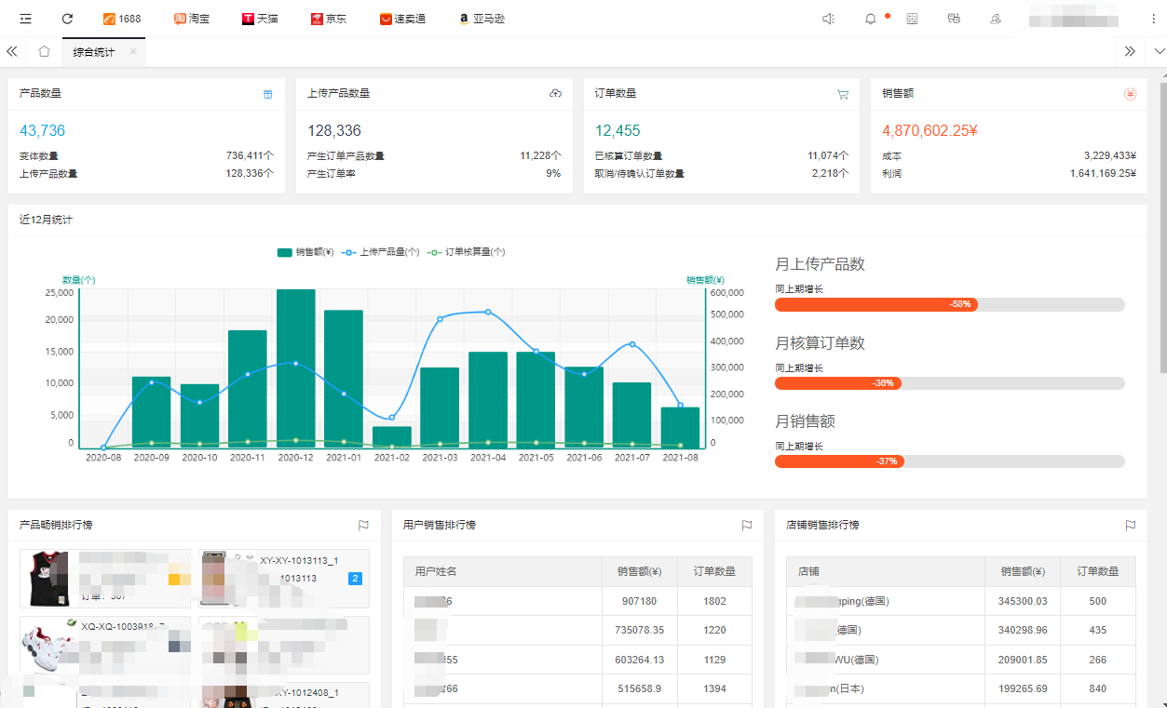Click the cart icon on 订单数量 card
Screen dimensions: 1167x708
[843, 94]
